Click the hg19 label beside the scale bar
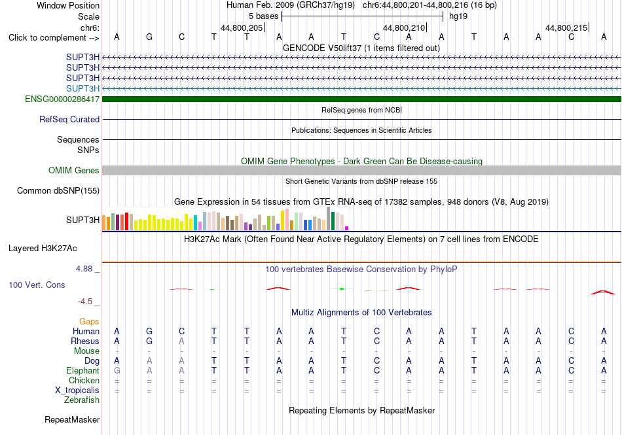 [458, 16]
